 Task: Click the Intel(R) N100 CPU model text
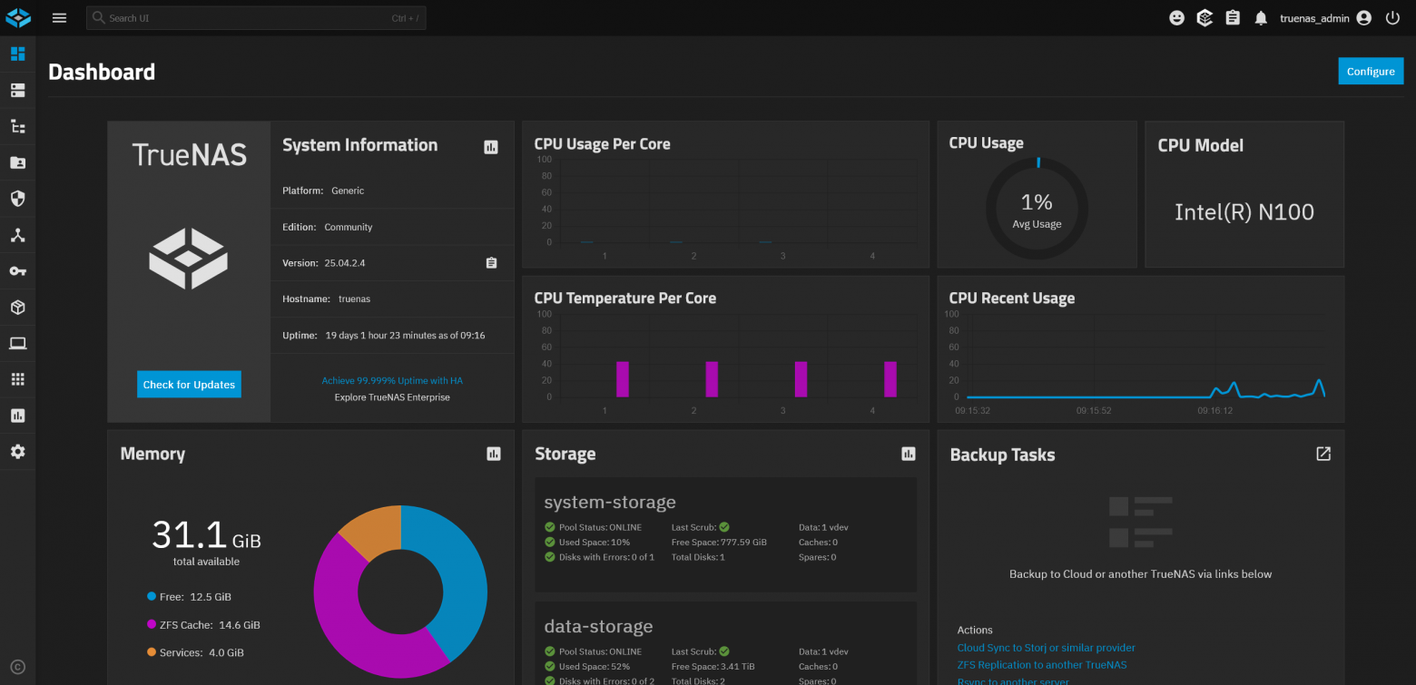(x=1244, y=212)
